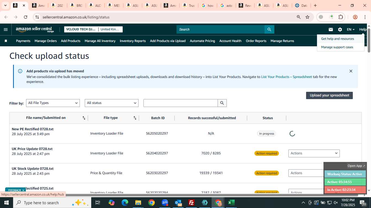Click the bookmark flag icon in nav bar
This screenshot has width=371, height=208.
pyautogui.click(x=6, y=41)
